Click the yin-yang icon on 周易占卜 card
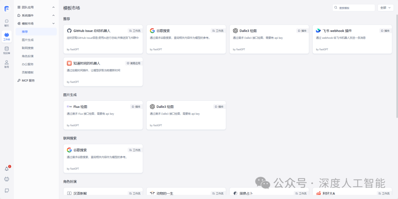Viewport: 398px width, 199px height. pos(235,193)
